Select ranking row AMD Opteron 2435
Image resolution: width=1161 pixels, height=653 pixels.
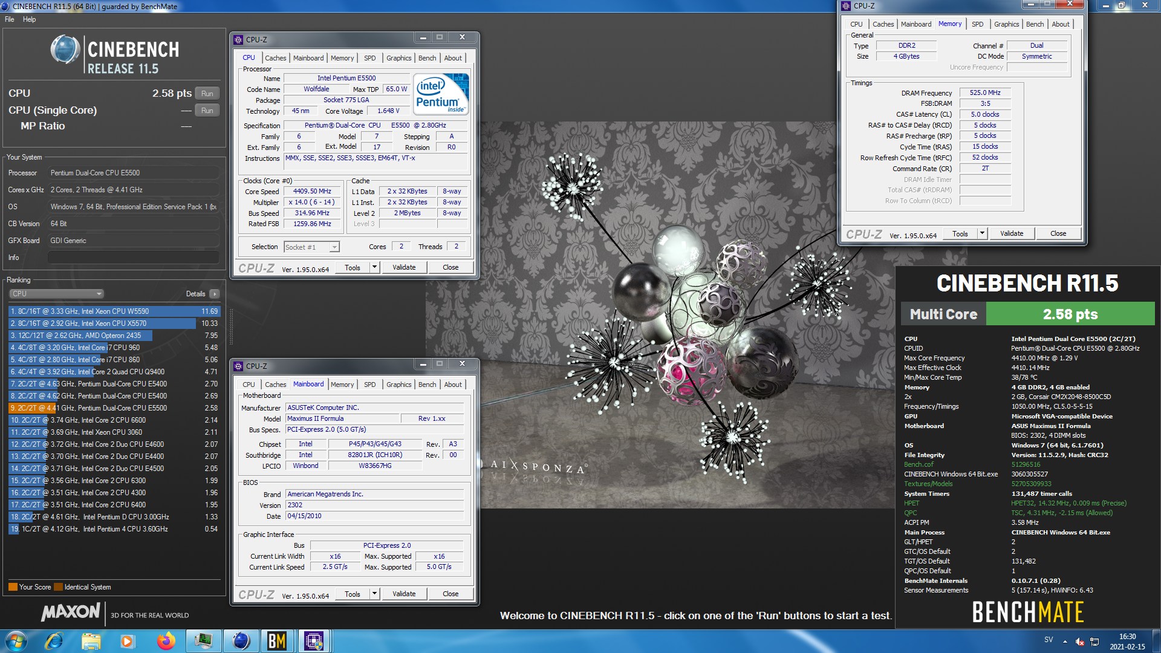pyautogui.click(x=114, y=336)
